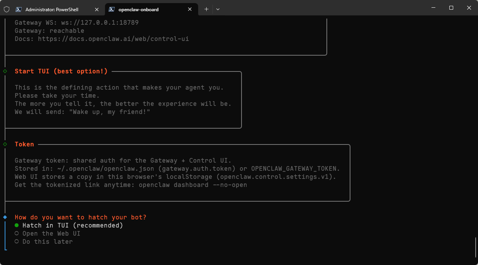Close the Administrator: PowerShell tab
478x265 pixels.
[97, 9]
